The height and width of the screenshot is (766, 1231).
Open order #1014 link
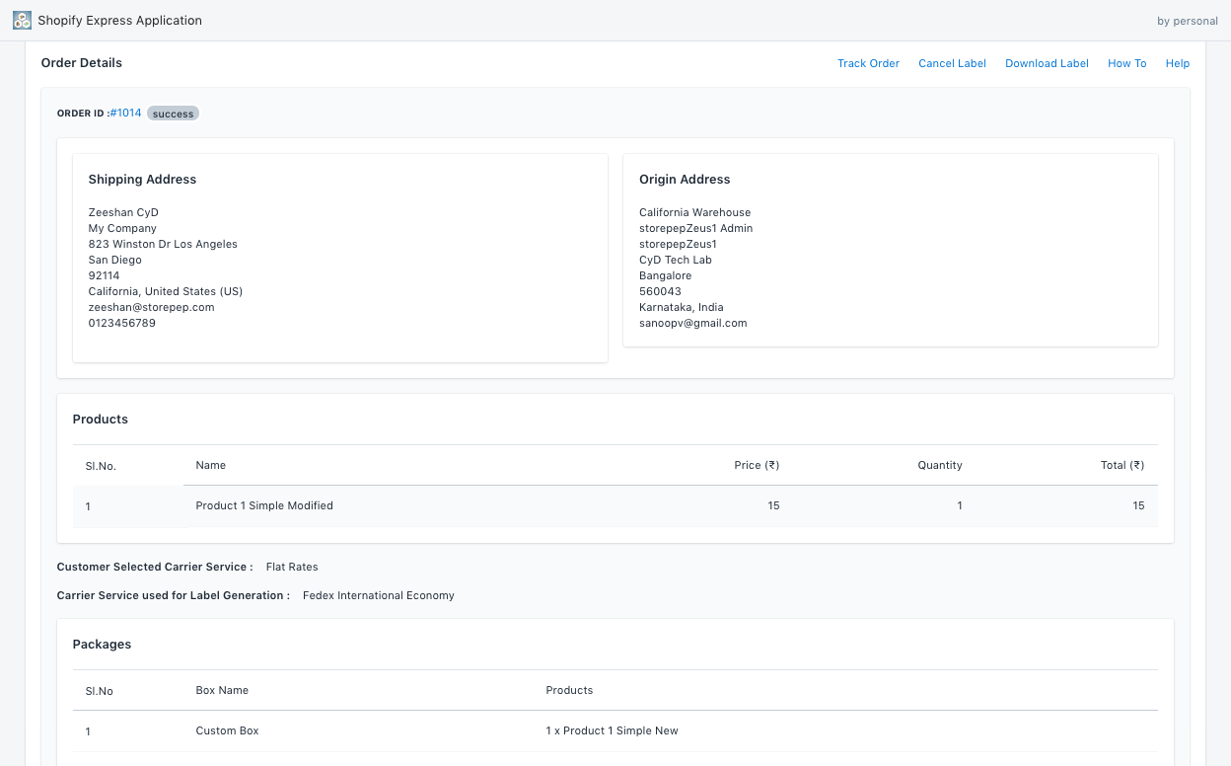[125, 114]
